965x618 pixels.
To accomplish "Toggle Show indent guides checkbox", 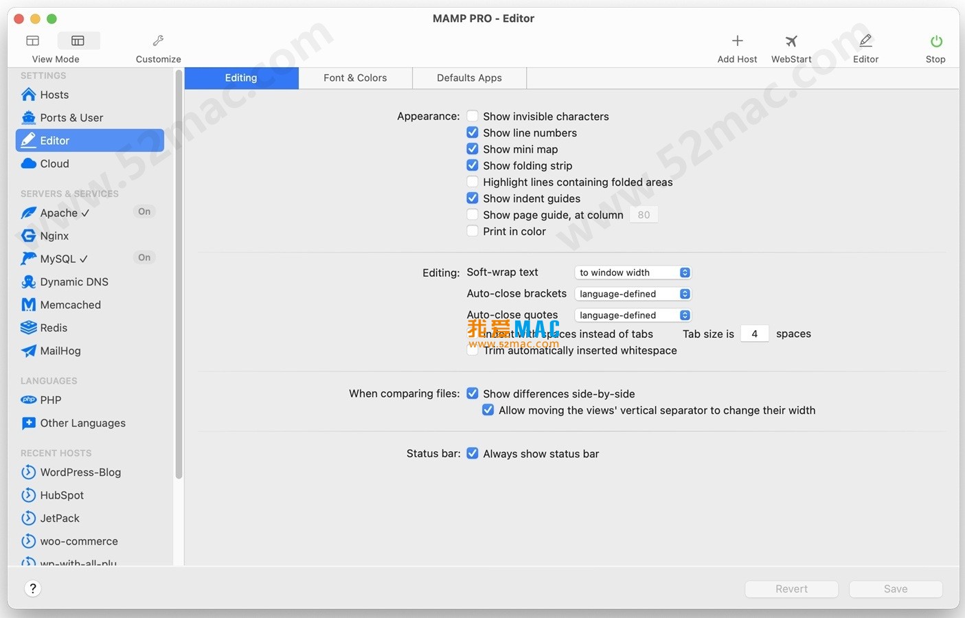I will click(473, 198).
